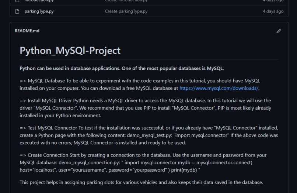Click the Python_MySQl-Project heading
Viewport: 297px width, 193px height.
coord(70,51)
